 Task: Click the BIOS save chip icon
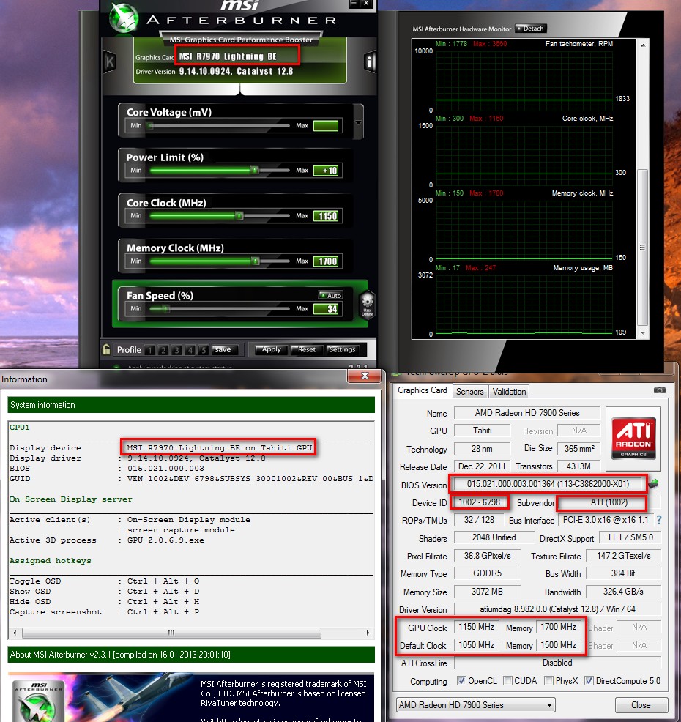click(653, 483)
